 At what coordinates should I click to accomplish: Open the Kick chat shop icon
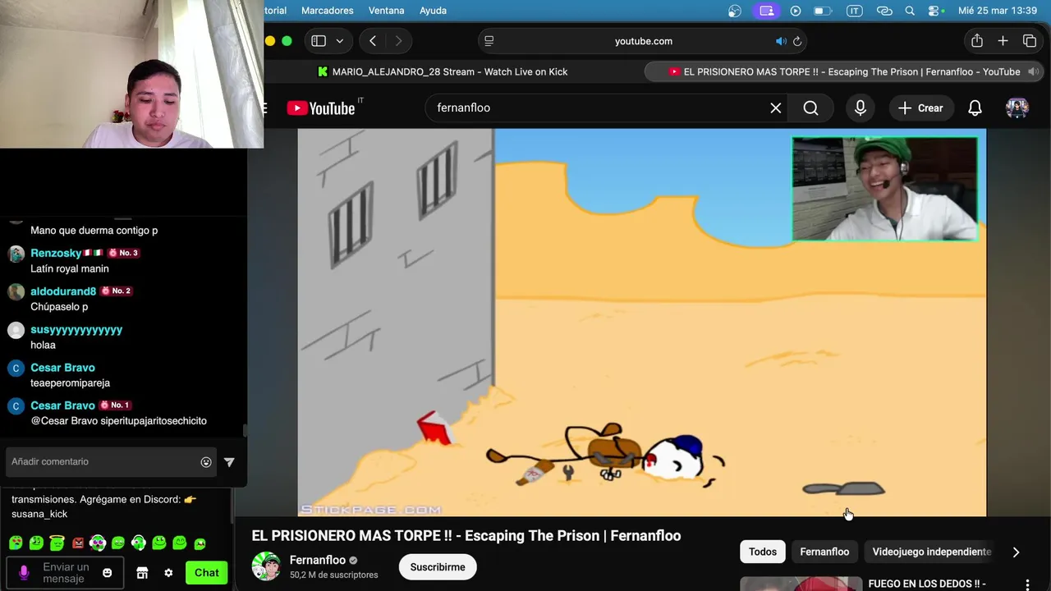142,573
